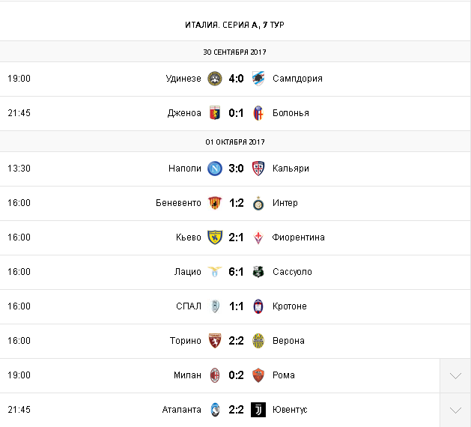
Task: Expand the Milan–Roma match details
Action: tap(455, 376)
